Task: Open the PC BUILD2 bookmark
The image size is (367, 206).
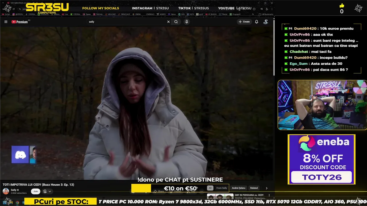Action: (211, 14)
